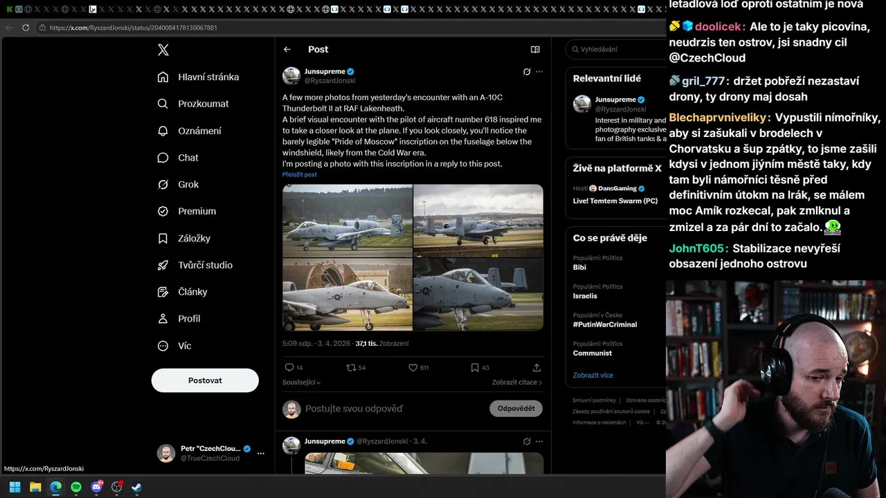Bookmark the post with 43 bookmarks
The height and width of the screenshot is (498, 886).
click(x=475, y=367)
